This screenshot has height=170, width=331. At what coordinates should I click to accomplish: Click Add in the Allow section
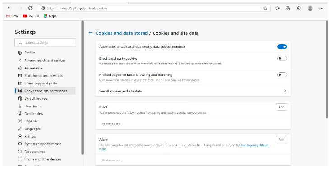tap(281, 140)
